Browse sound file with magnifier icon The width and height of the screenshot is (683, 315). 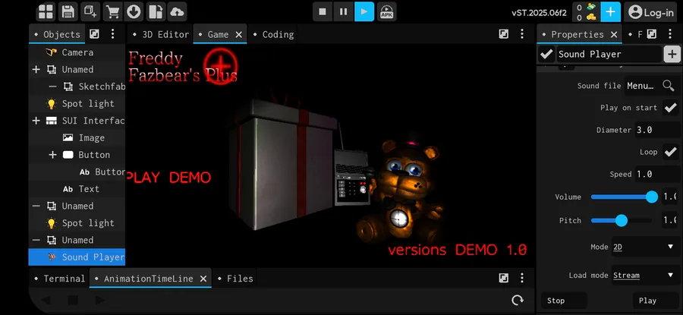668,86
